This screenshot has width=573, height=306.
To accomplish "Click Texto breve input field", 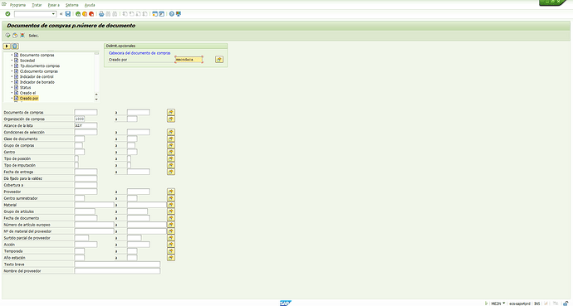I will click(117, 265).
